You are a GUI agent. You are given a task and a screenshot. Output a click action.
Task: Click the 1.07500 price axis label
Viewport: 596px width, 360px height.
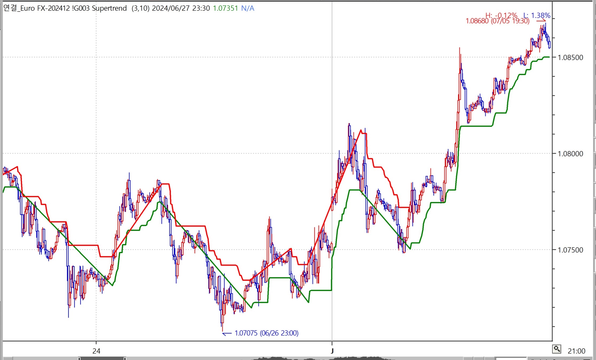(570, 250)
